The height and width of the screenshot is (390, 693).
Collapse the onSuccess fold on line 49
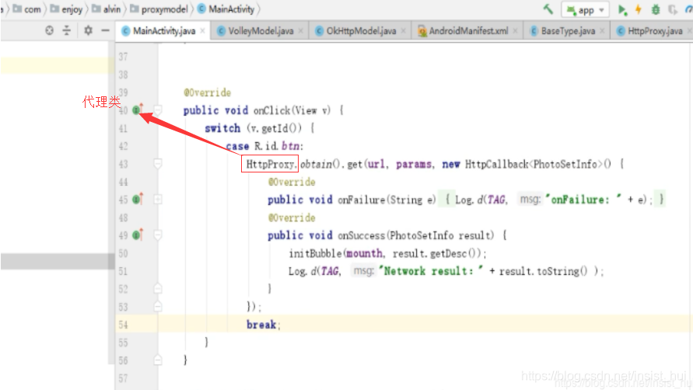[x=158, y=235]
